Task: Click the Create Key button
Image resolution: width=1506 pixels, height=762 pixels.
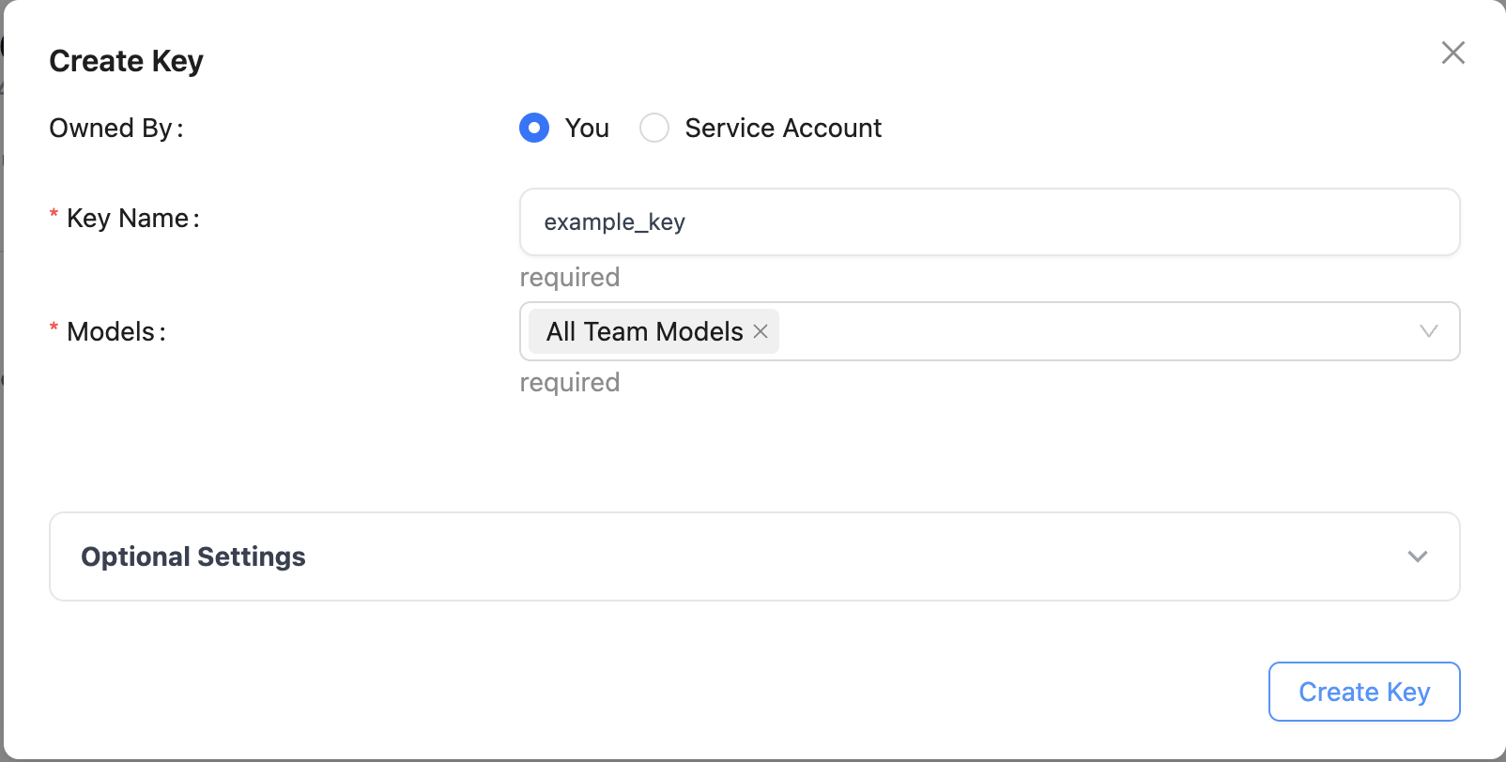Action: coord(1364,692)
